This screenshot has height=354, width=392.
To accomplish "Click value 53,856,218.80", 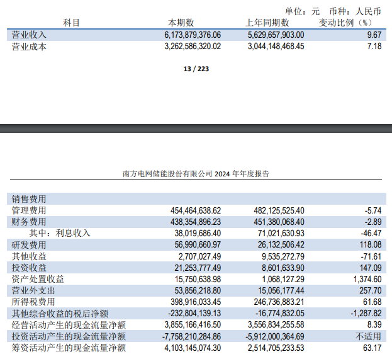I will 198,290.
